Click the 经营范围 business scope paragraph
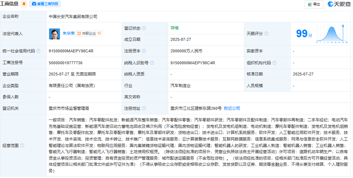The width and height of the screenshot is (353, 178). 199,146
